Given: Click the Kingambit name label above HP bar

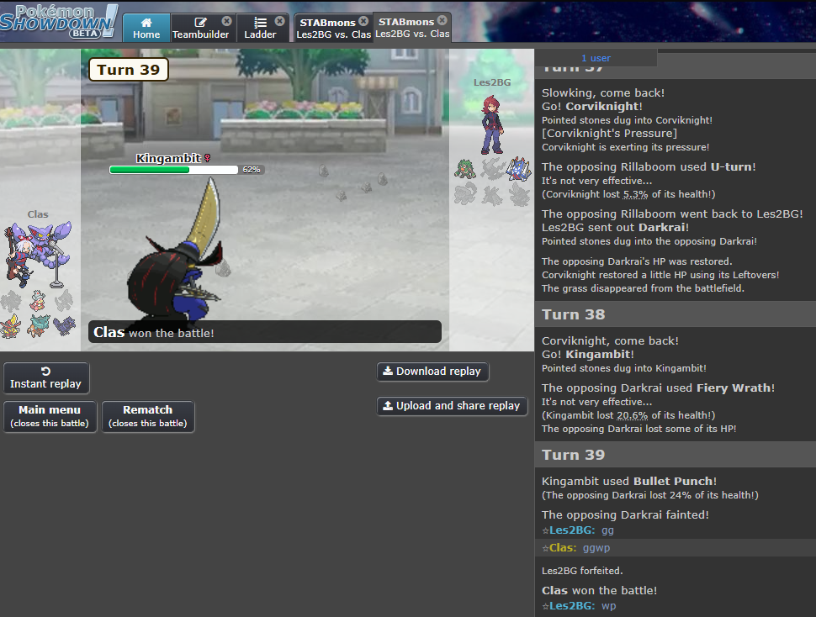Looking at the screenshot, I should coord(168,158).
